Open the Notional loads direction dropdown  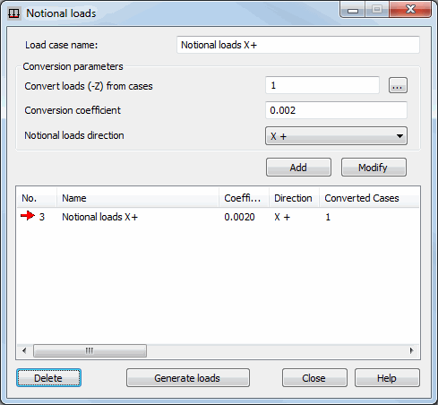[x=336, y=136]
